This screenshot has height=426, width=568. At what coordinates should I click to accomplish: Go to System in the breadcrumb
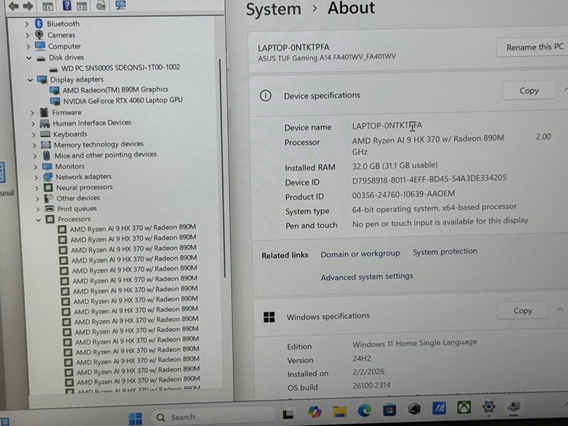tap(273, 9)
